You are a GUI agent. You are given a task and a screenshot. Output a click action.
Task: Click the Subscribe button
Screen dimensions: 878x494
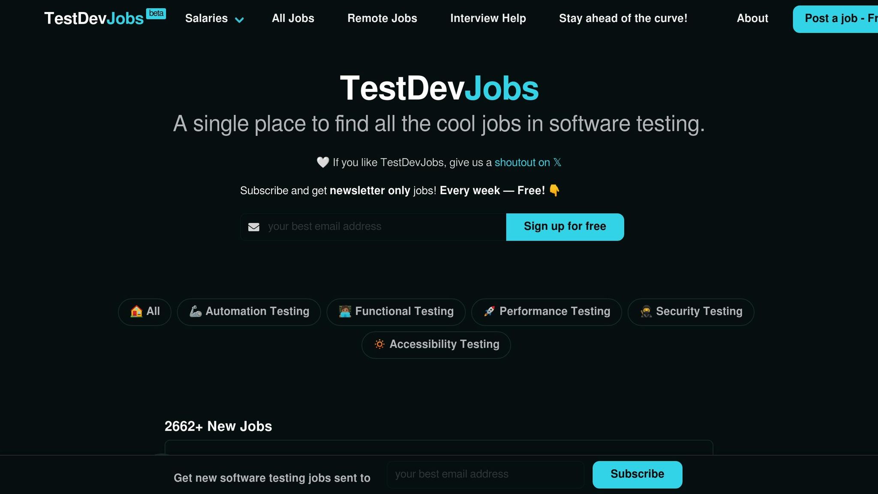coord(637,474)
